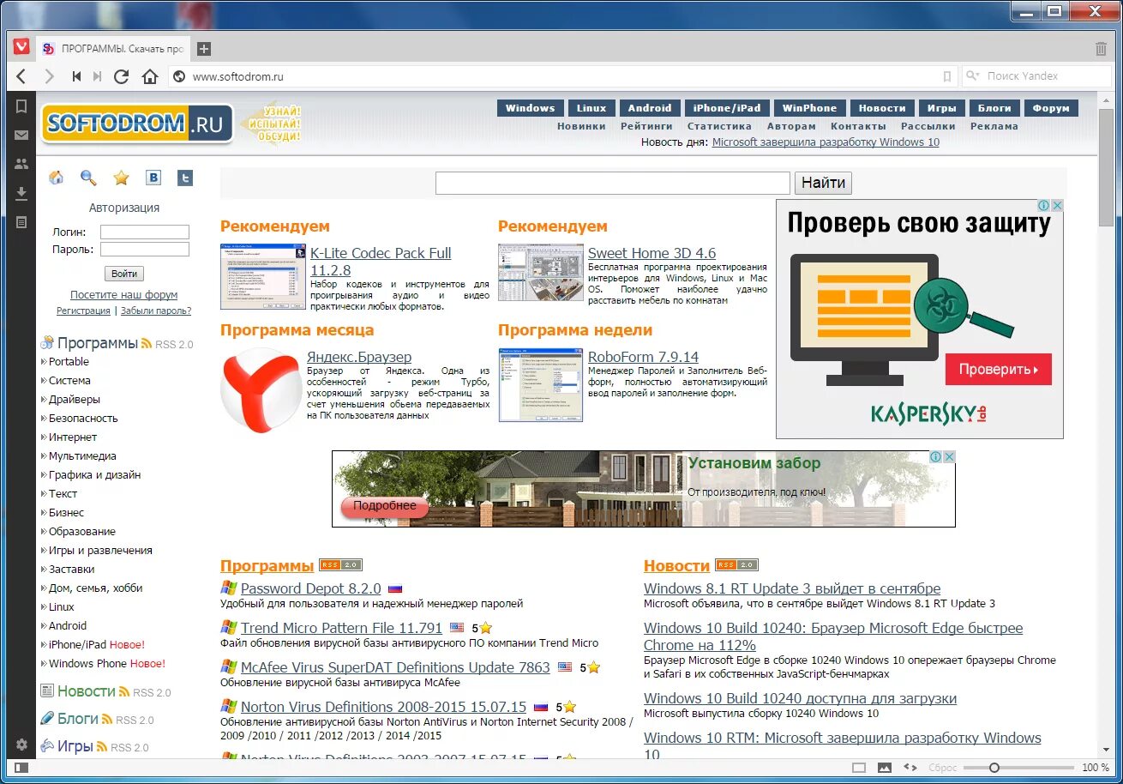The width and height of the screenshot is (1123, 784).
Task: Select the WinPhone site tab
Action: (x=809, y=108)
